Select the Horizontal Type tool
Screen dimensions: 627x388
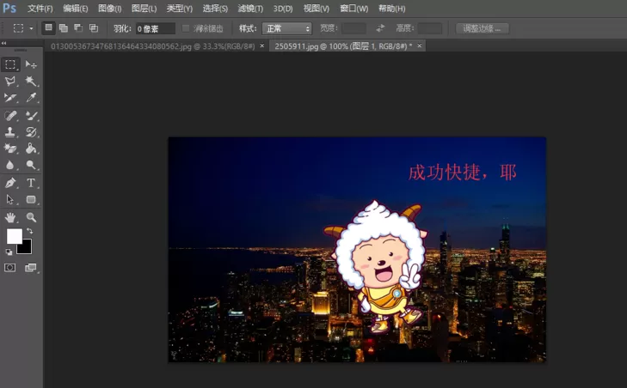31,183
